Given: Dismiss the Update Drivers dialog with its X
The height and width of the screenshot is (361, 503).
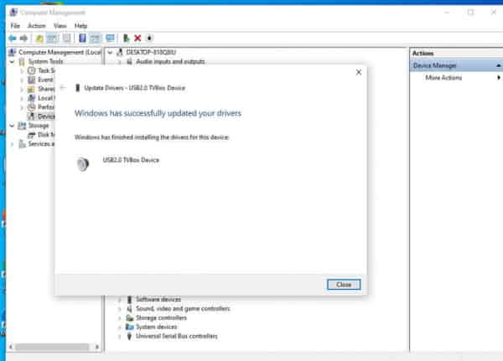Looking at the screenshot, I should (359, 73).
